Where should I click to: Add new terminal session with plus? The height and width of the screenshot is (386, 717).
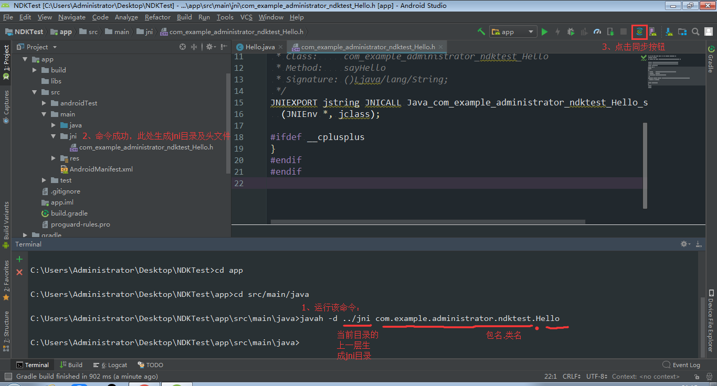pyautogui.click(x=19, y=259)
